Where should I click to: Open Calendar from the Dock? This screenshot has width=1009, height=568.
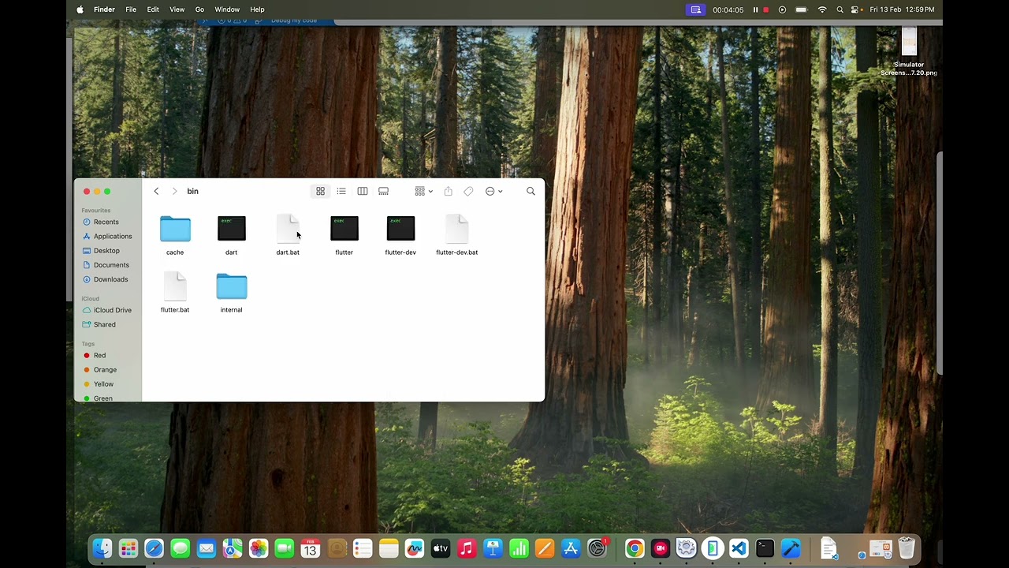(x=311, y=548)
